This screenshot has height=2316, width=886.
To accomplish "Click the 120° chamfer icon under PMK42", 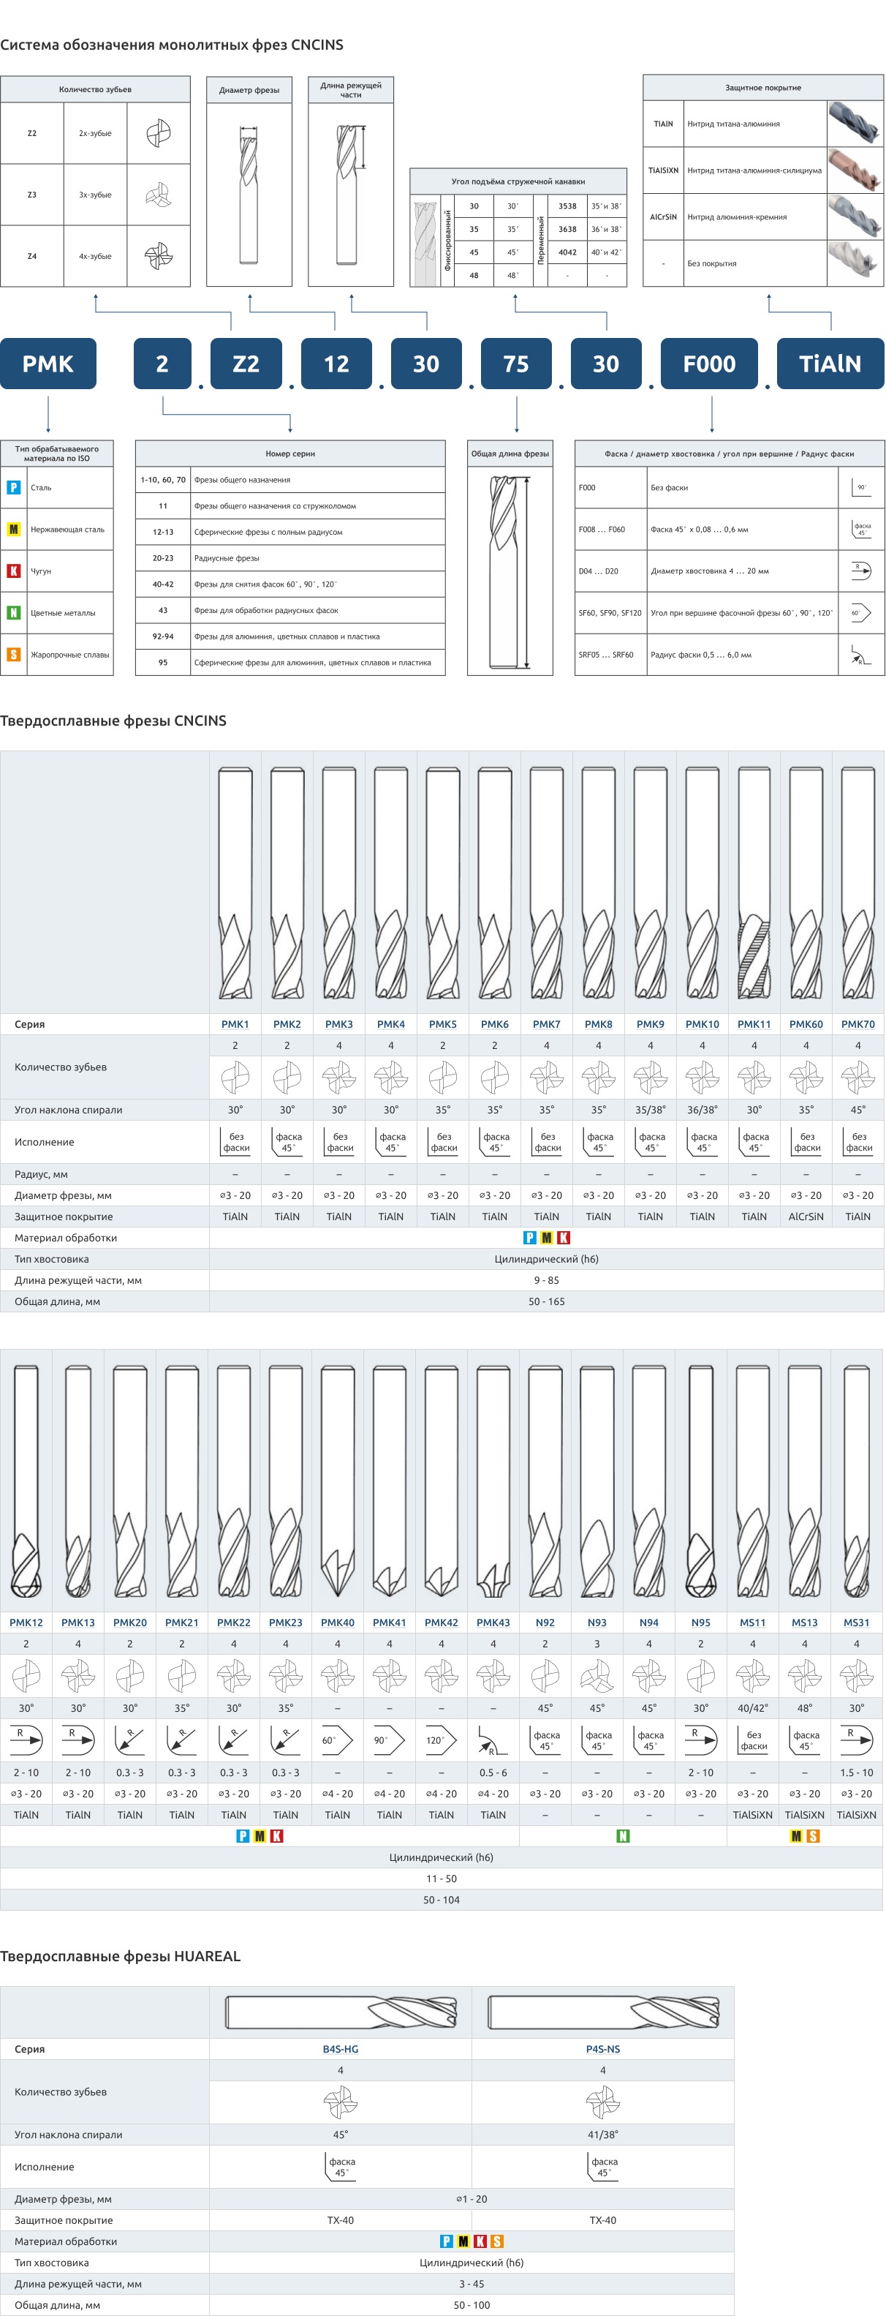I will 442,1740.
